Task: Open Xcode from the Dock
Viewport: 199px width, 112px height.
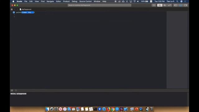Action: coord(126,109)
